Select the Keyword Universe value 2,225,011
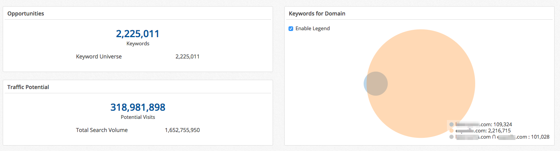 point(187,57)
